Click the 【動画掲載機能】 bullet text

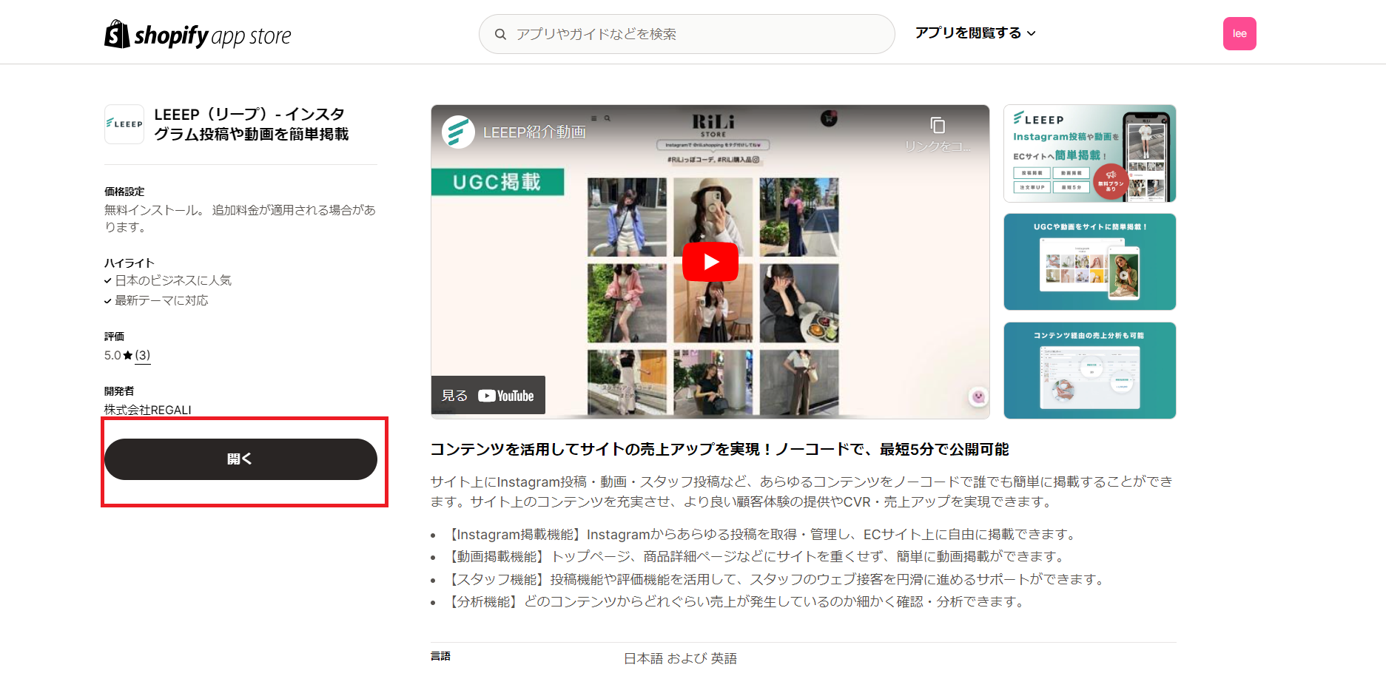[x=756, y=556]
